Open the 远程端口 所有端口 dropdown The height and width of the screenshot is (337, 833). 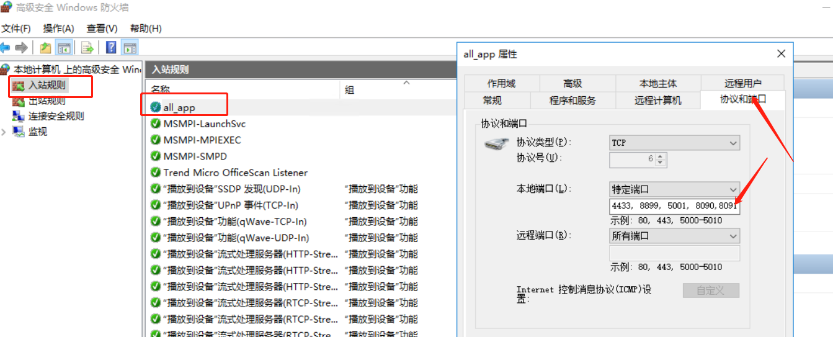click(x=674, y=236)
